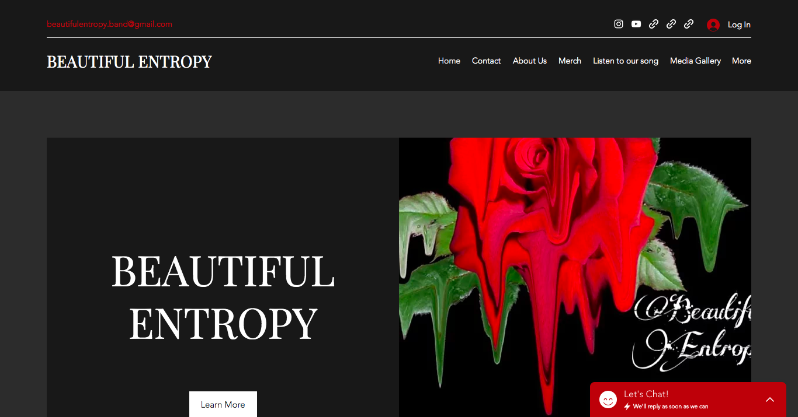798x417 pixels.
Task: Open the YouTube social icon
Action: (x=636, y=24)
